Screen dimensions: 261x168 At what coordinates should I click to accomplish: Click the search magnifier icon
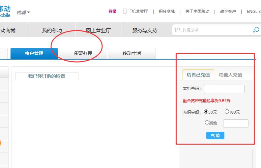click(256, 30)
